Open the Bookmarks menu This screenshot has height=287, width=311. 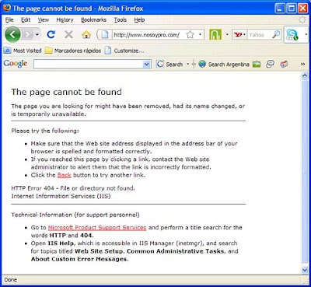click(93, 20)
